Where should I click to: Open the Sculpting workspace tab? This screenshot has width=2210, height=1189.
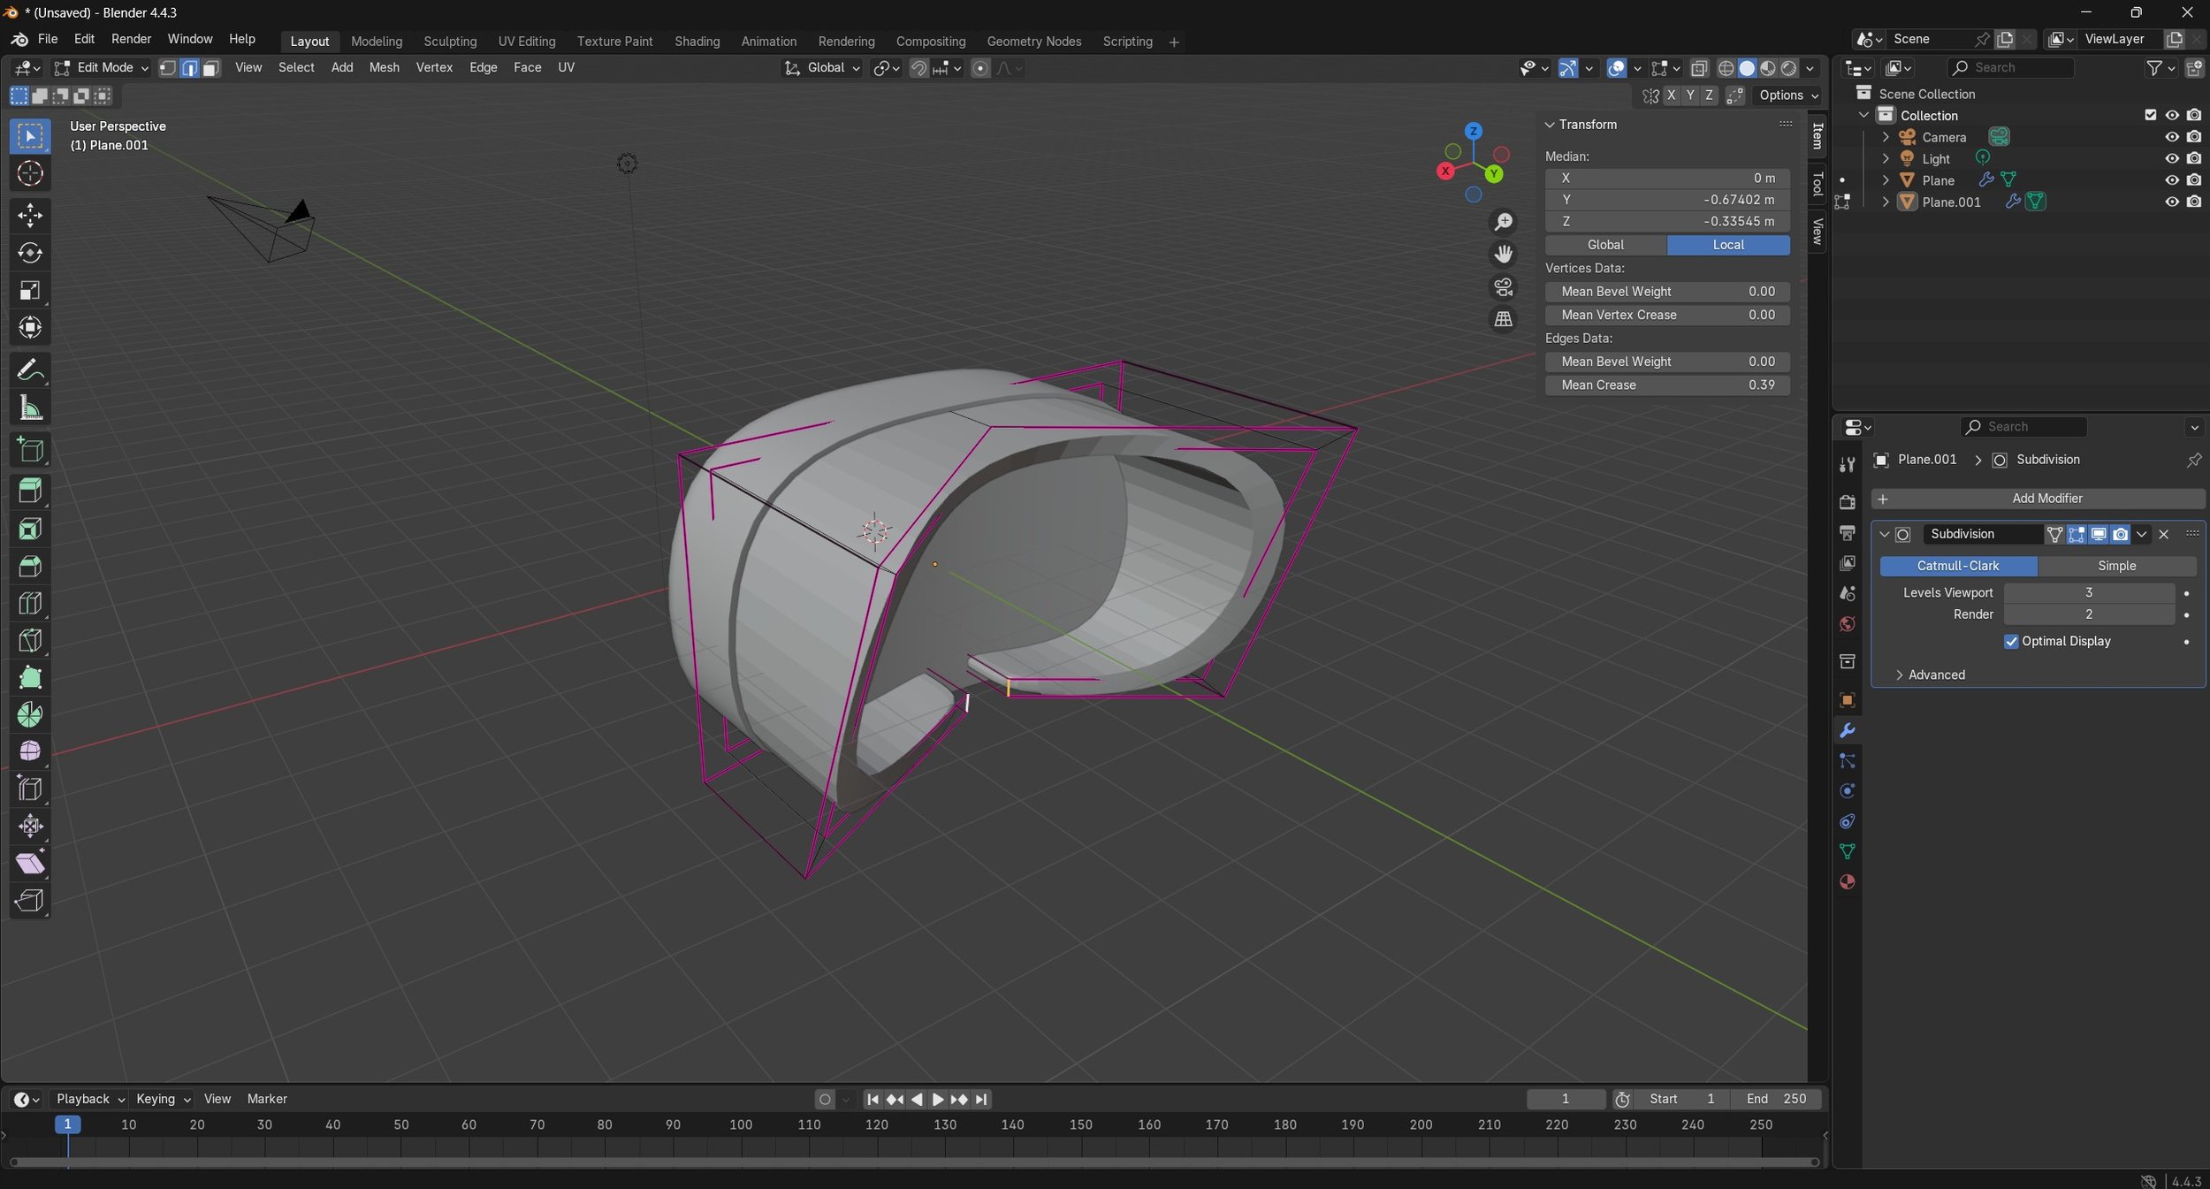tap(449, 42)
